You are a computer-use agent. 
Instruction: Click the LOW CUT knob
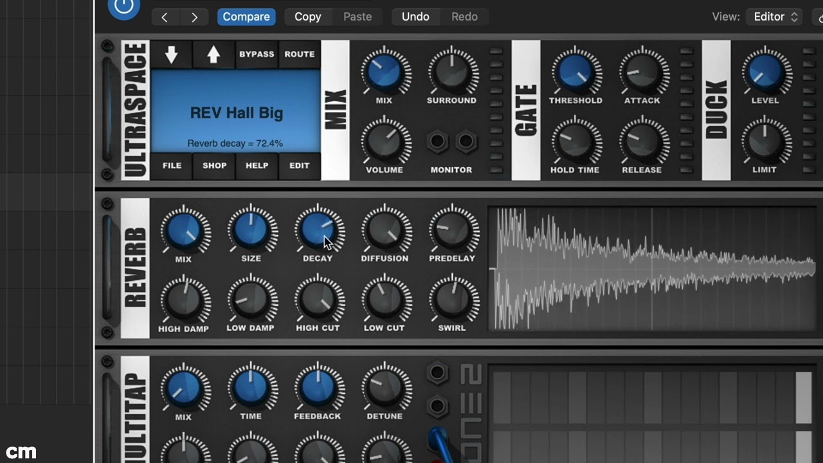385,299
